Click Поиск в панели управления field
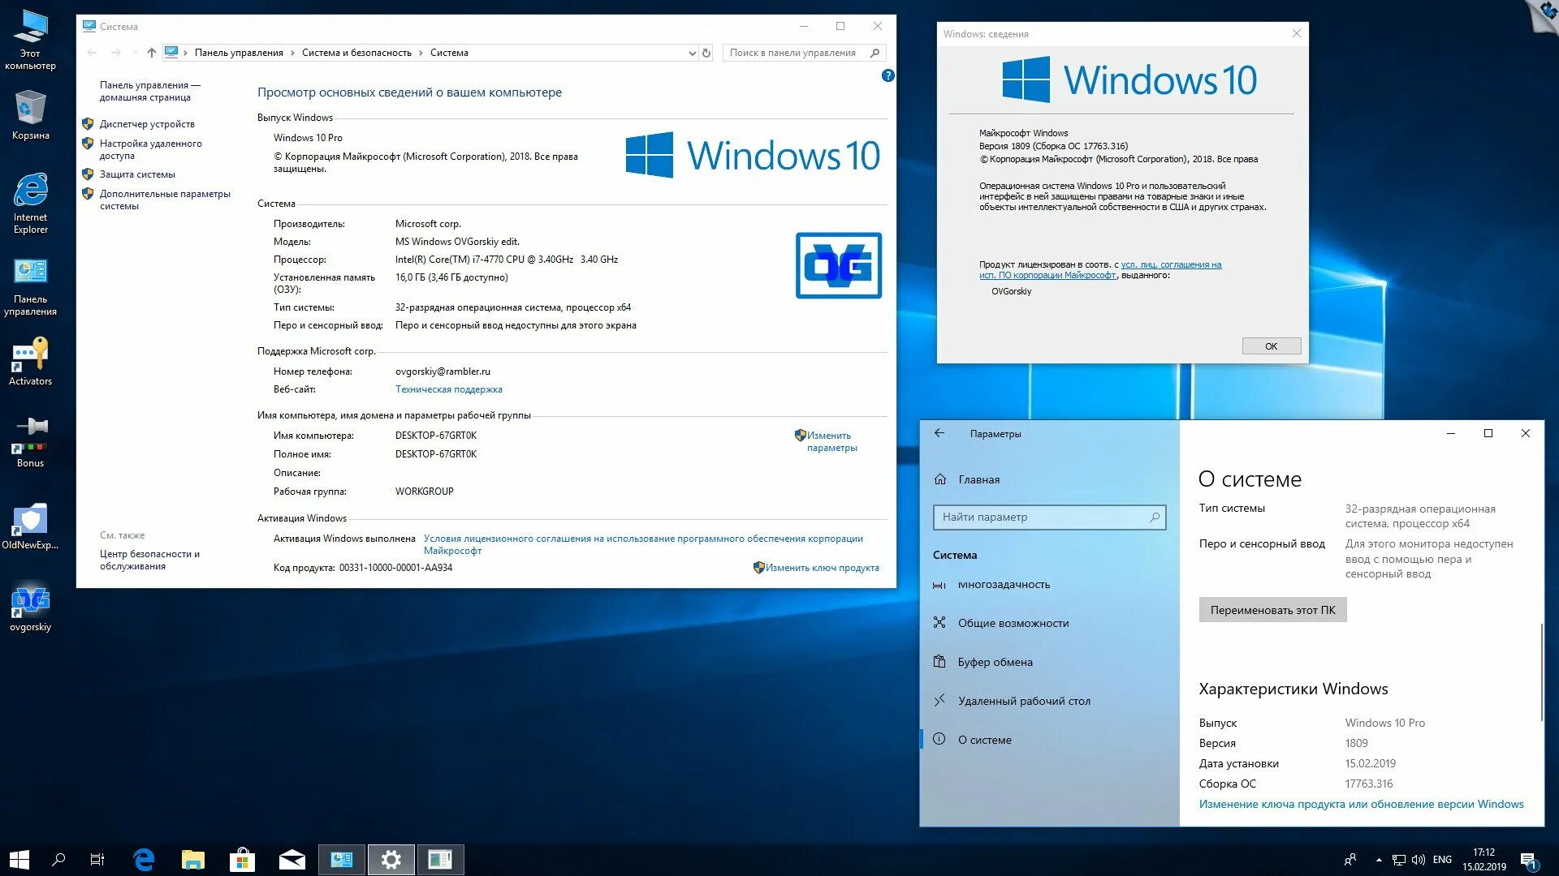The image size is (1559, 876). tap(804, 53)
